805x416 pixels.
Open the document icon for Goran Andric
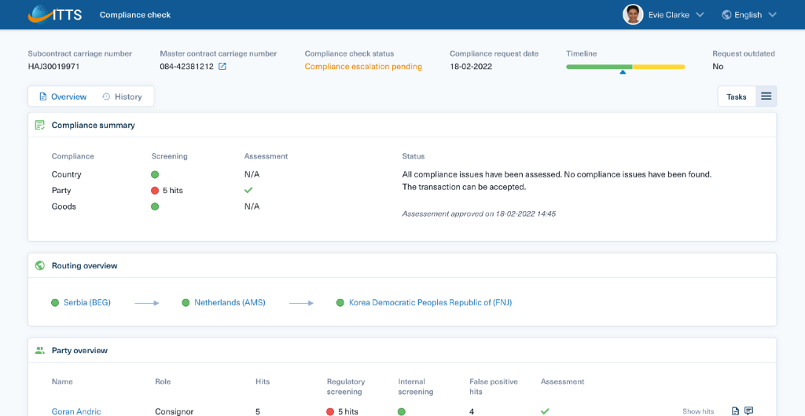pos(735,411)
